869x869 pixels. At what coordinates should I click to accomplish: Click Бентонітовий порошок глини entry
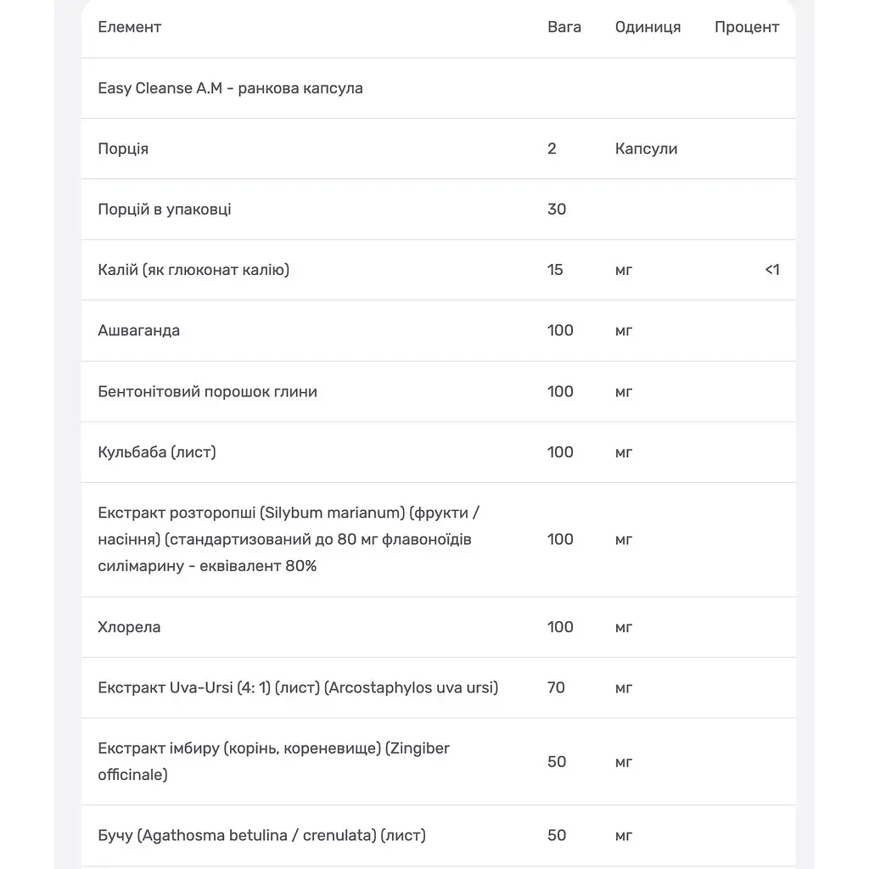[207, 392]
